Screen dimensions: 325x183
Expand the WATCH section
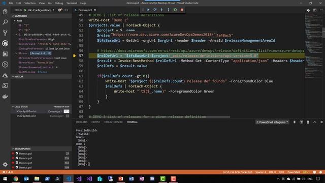(x=41, y=77)
